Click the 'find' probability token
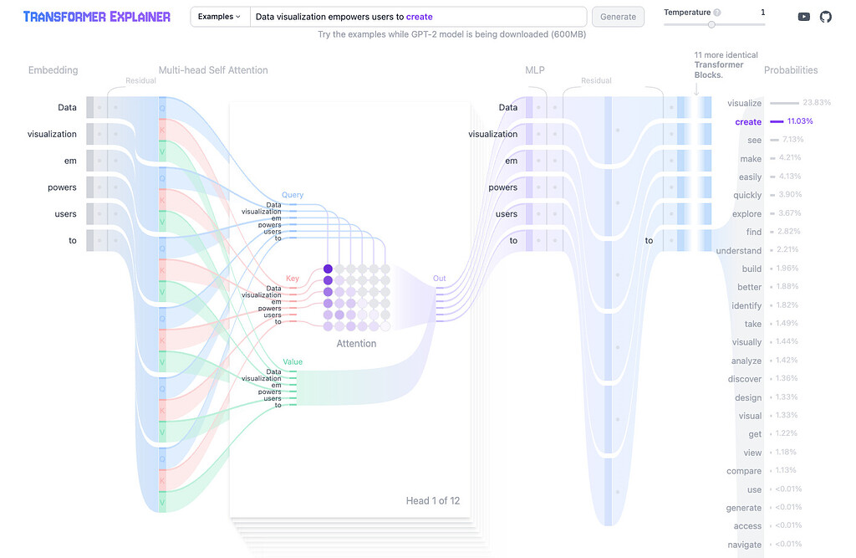 tap(754, 232)
